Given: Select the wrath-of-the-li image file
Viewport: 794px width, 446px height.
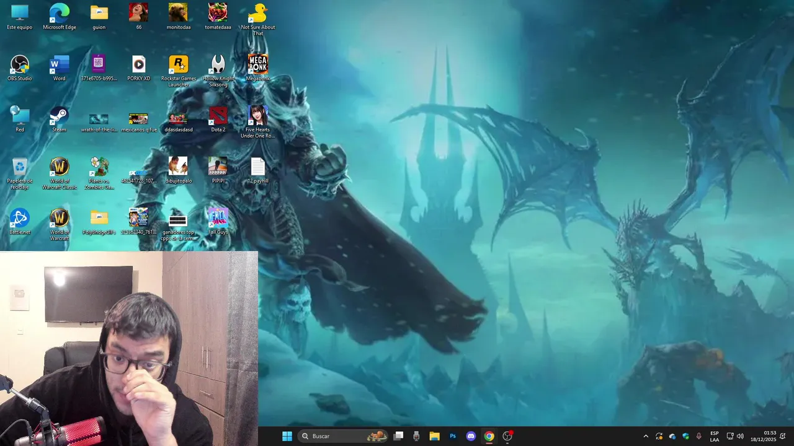Looking at the screenshot, I should point(99,121).
